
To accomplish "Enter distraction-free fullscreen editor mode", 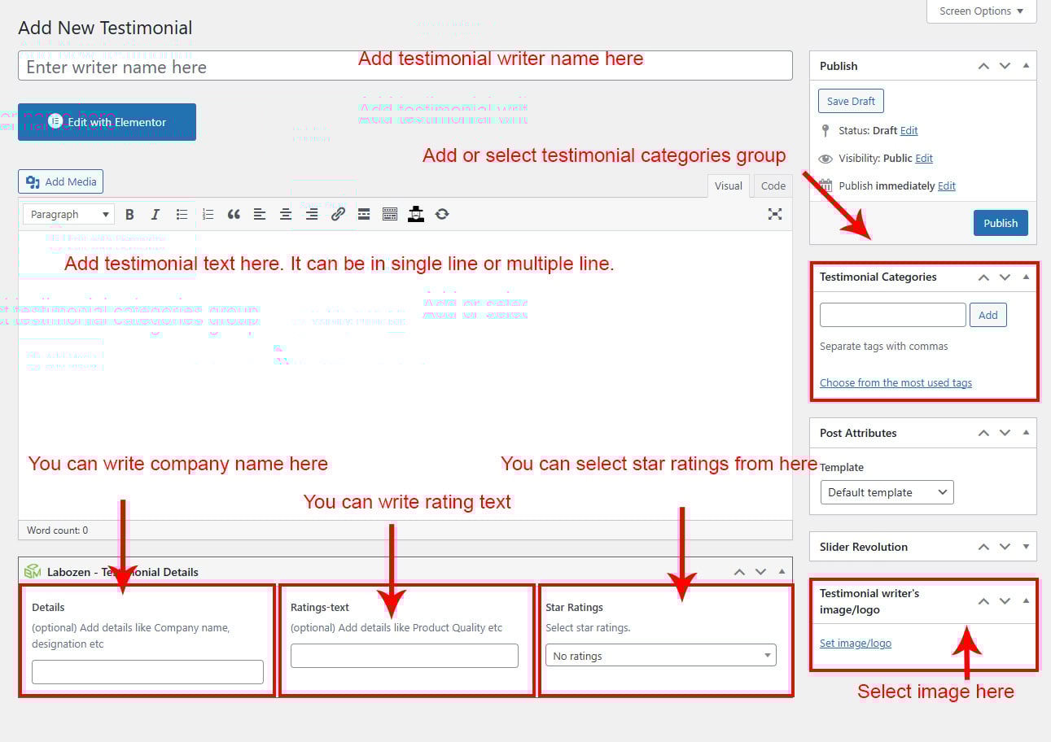I will click(775, 214).
